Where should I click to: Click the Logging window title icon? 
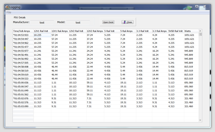(x=7, y=7)
